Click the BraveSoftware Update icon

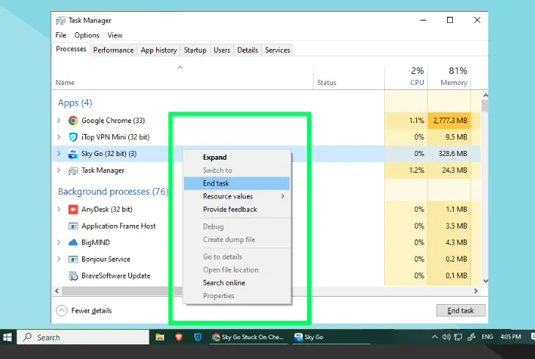pos(73,275)
